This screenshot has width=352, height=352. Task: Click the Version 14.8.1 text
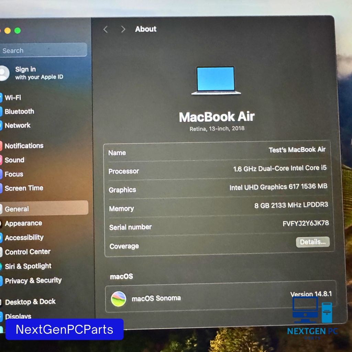tap(311, 294)
